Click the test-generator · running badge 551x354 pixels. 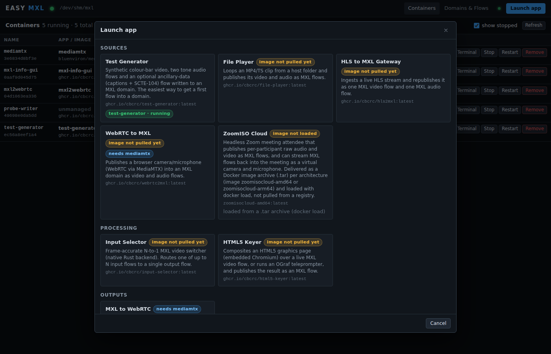(139, 114)
